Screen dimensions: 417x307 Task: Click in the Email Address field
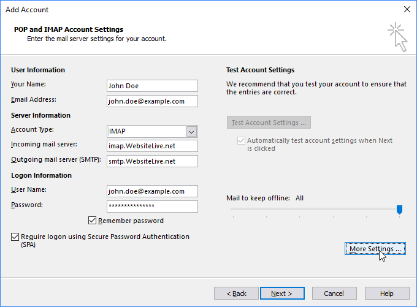[x=152, y=101]
